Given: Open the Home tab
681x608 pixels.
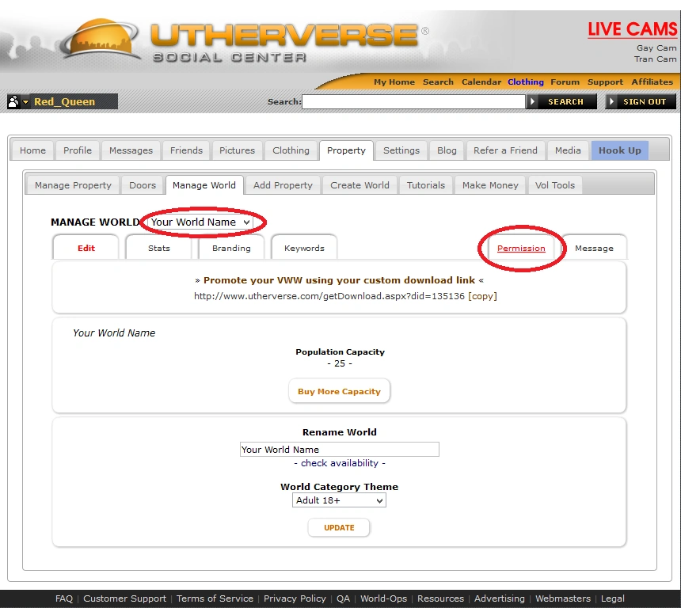Looking at the screenshot, I should (32, 150).
